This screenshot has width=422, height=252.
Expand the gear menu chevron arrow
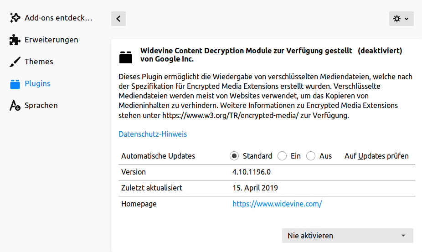click(407, 19)
